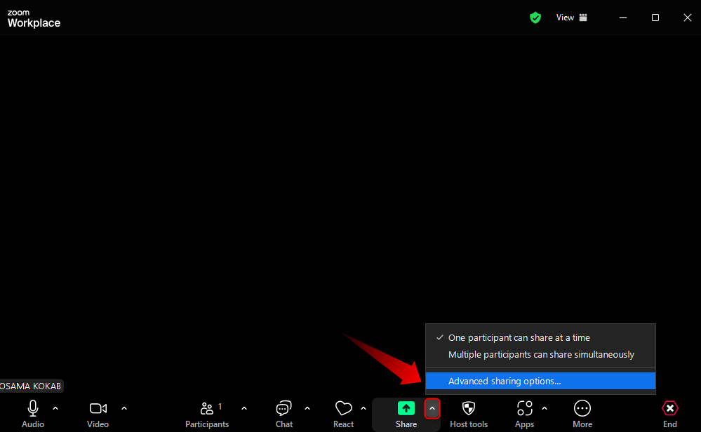Collapse the Share options chevron
The image size is (701, 432).
(432, 407)
